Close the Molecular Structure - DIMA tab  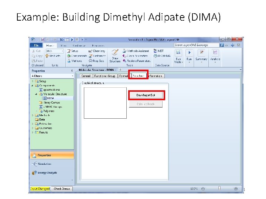pos(116,70)
